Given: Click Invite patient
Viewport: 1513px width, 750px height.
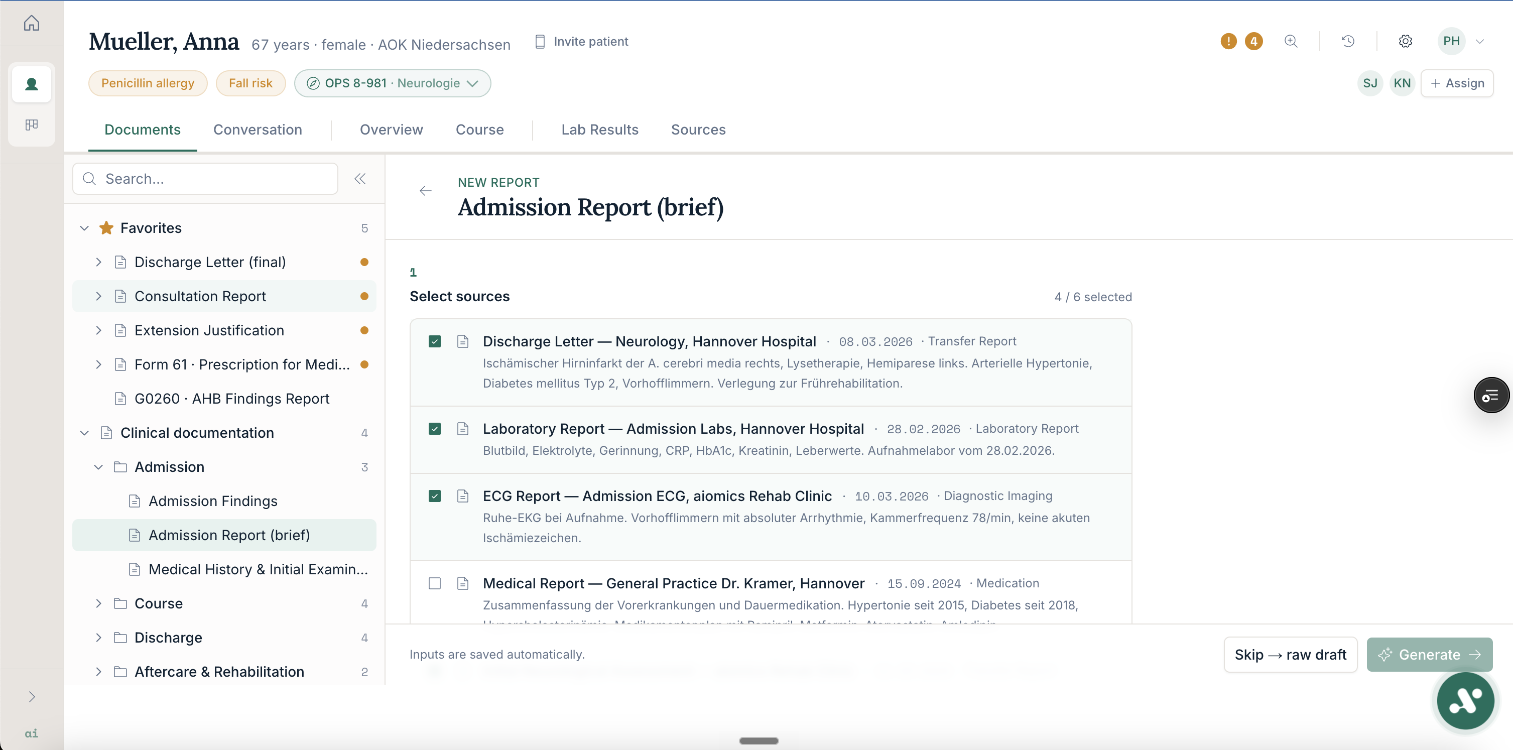Looking at the screenshot, I should tap(581, 42).
